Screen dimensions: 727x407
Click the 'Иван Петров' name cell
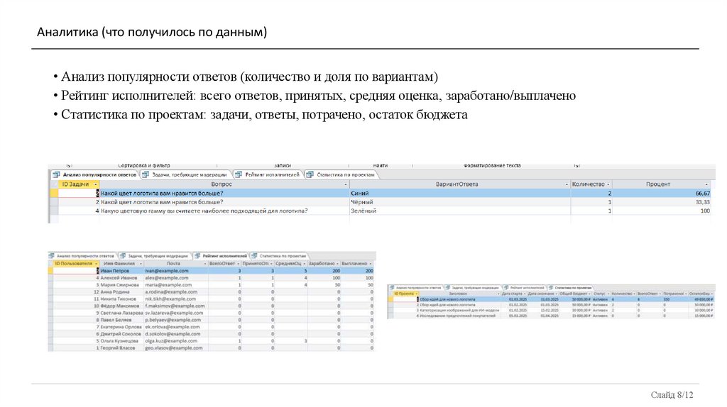click(121, 271)
